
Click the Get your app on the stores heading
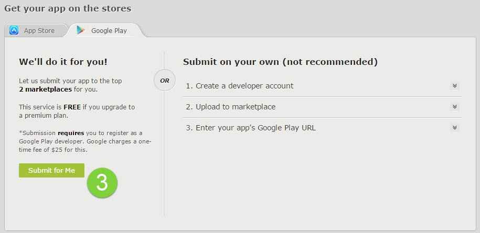point(68,8)
